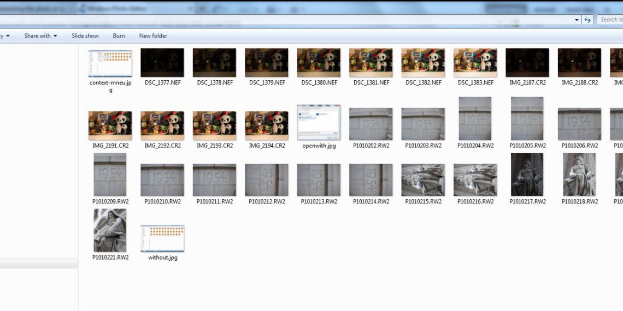Select the P1010217.RW2 statue photo
The width and height of the screenshot is (623, 311).
pos(527,175)
